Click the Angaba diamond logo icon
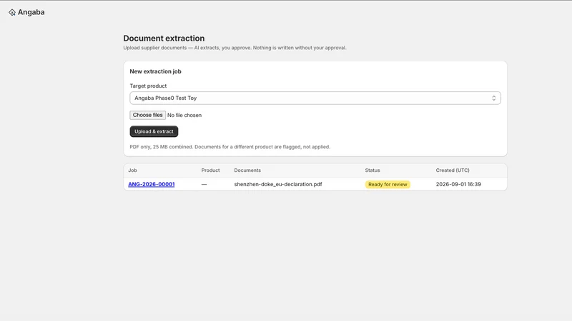This screenshot has height=321, width=572. pyautogui.click(x=12, y=12)
